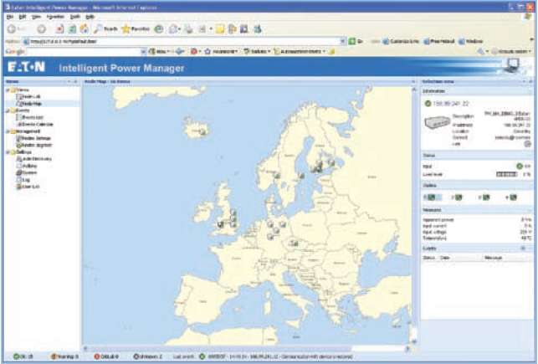The height and width of the screenshot is (364, 538).
Task: Click the browser Forward arrow button
Action: click(x=42, y=29)
